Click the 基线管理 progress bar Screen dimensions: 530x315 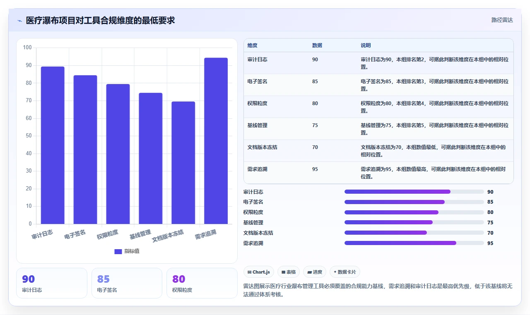coord(414,222)
